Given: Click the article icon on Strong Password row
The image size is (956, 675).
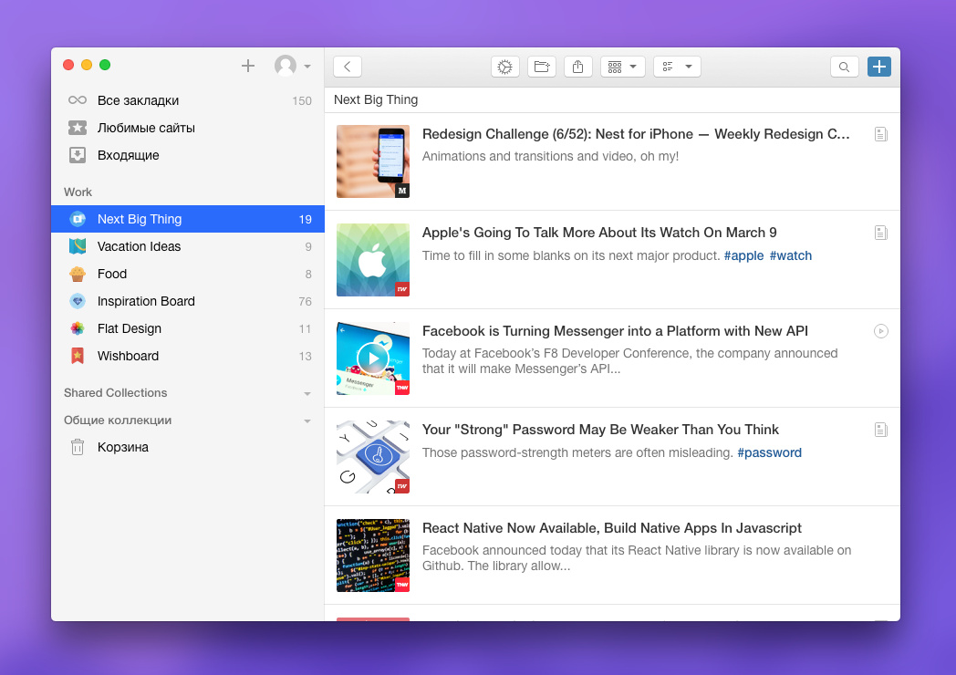Looking at the screenshot, I should click(x=881, y=430).
